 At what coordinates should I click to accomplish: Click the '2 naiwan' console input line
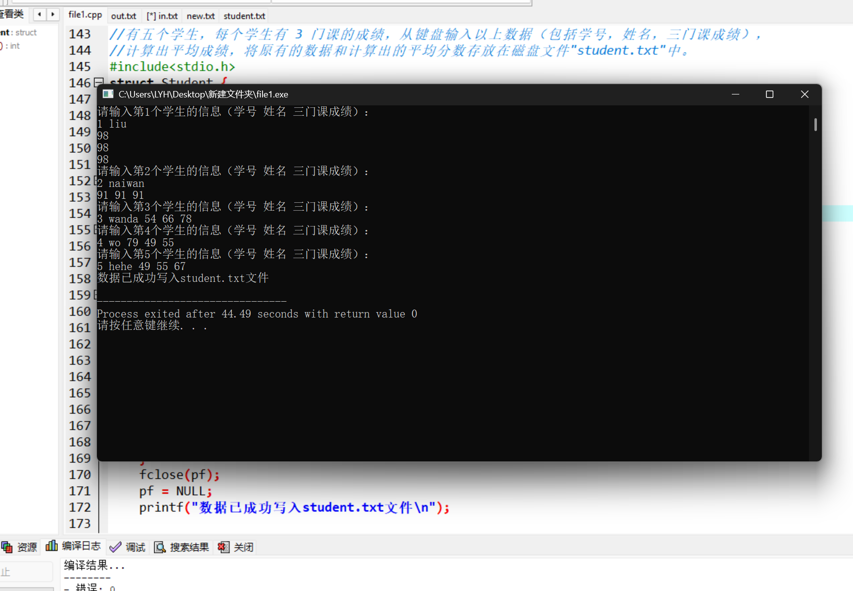pyautogui.click(x=121, y=183)
